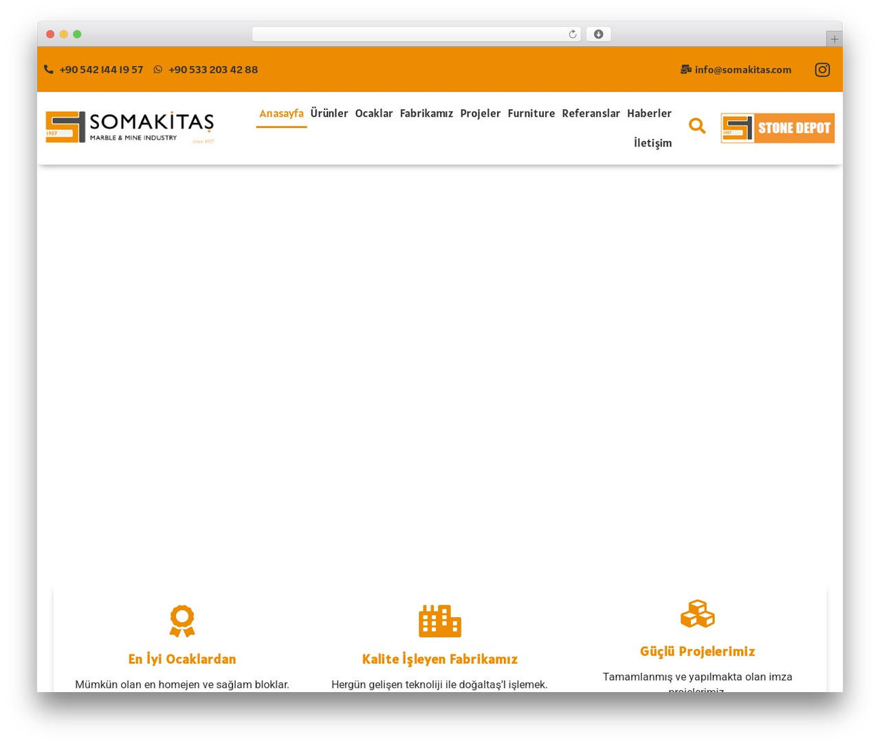Click the stacked cubes icon
Screen dimensions: 880x745
pyautogui.click(x=697, y=614)
